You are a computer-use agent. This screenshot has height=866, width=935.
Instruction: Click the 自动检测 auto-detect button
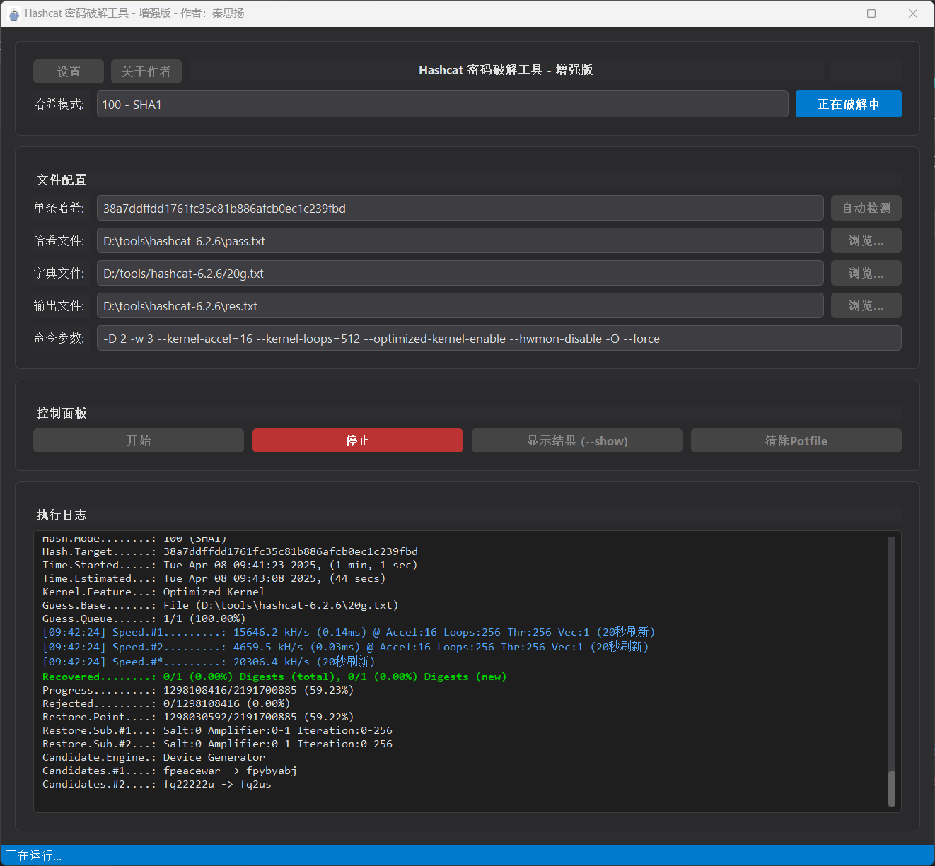[x=866, y=208]
